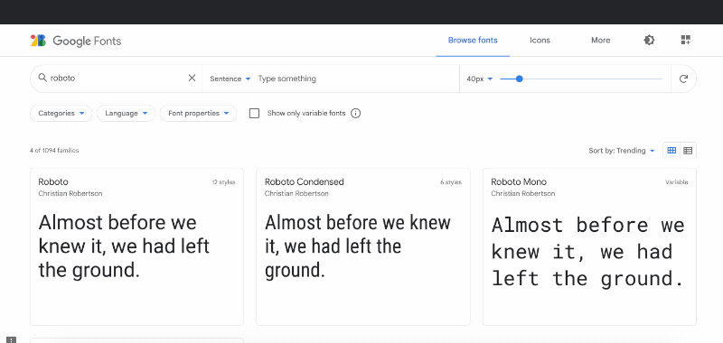The height and width of the screenshot is (343, 723).
Task: Expand the Categories filter
Action: point(61,113)
